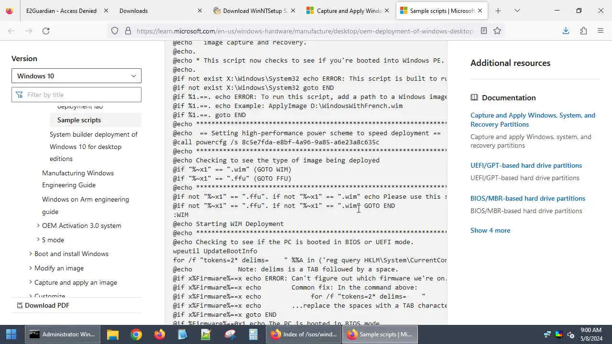This screenshot has height=344, width=612.
Task: Open the colorful display tray icon
Action: coord(559,334)
